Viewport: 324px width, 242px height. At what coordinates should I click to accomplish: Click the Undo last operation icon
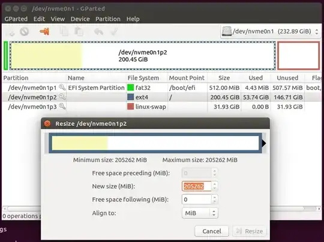click(98, 32)
